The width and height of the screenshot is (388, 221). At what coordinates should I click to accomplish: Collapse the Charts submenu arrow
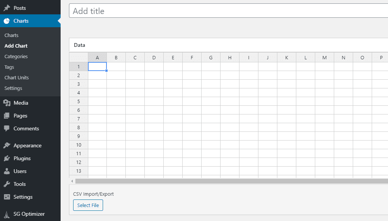pyautogui.click(x=58, y=21)
